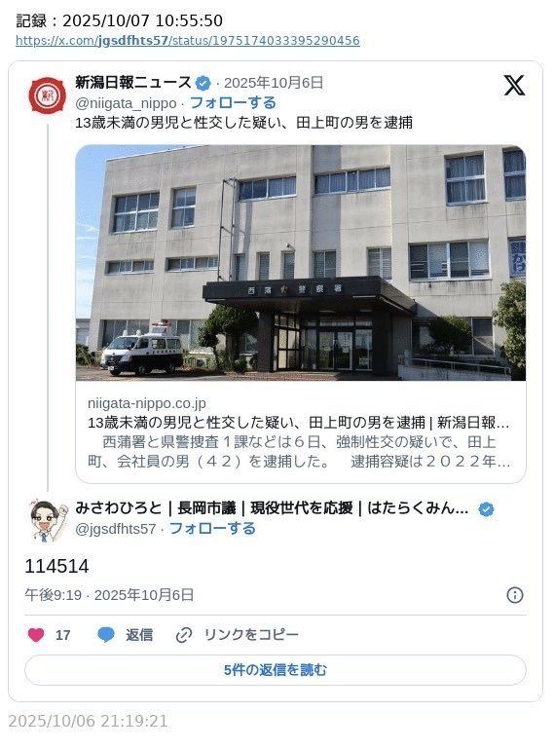Open the tweet info circle icon

point(515,595)
